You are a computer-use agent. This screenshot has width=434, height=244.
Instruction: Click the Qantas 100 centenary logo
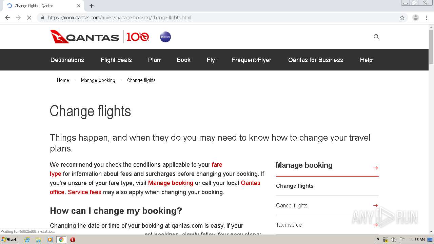point(138,37)
